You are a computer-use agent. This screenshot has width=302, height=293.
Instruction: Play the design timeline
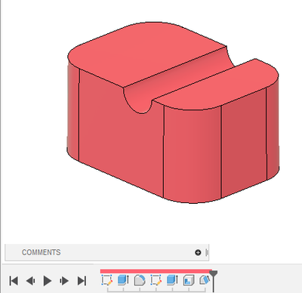48,281
